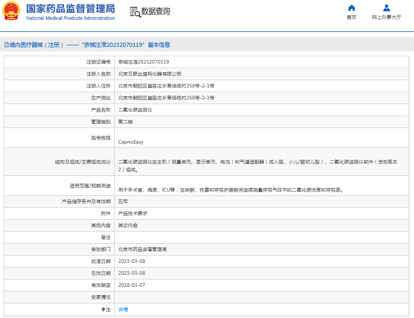Select effective date 2023-03-08 in 生效日期 row

tap(132, 273)
